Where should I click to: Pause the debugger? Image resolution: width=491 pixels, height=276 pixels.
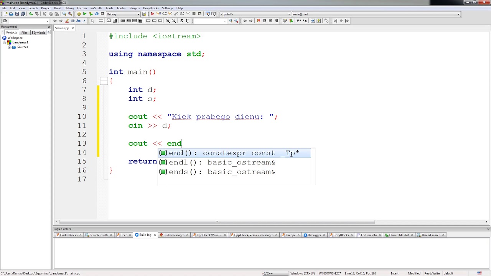click(x=194, y=14)
